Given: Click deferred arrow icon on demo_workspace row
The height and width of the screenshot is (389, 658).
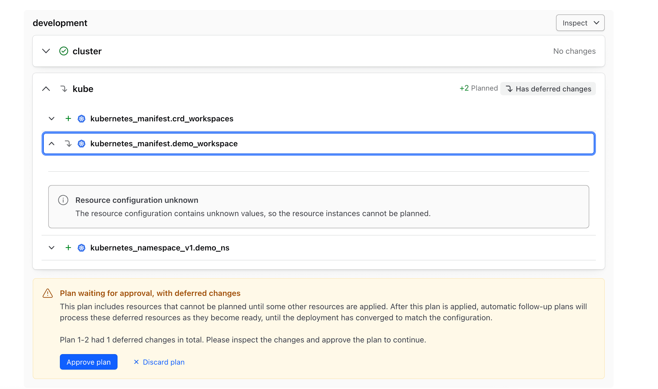Looking at the screenshot, I should tap(68, 144).
